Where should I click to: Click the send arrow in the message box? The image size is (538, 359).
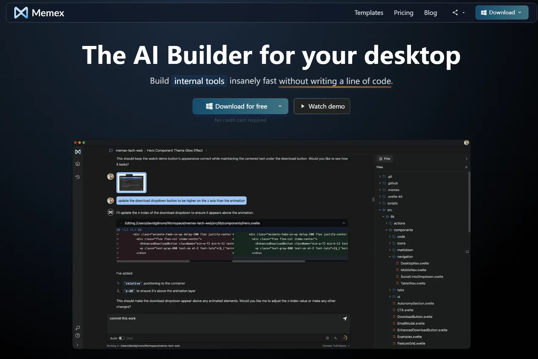click(345, 319)
